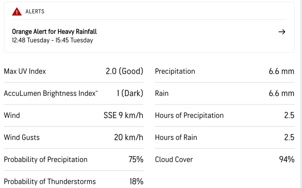Image resolution: width=302 pixels, height=188 pixels.
Task: Click the 2.0 (Good) UV value
Action: pos(124,71)
